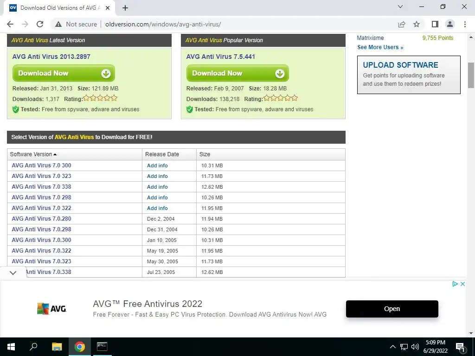Click Add info for AVG 7.0 322

coord(157,208)
